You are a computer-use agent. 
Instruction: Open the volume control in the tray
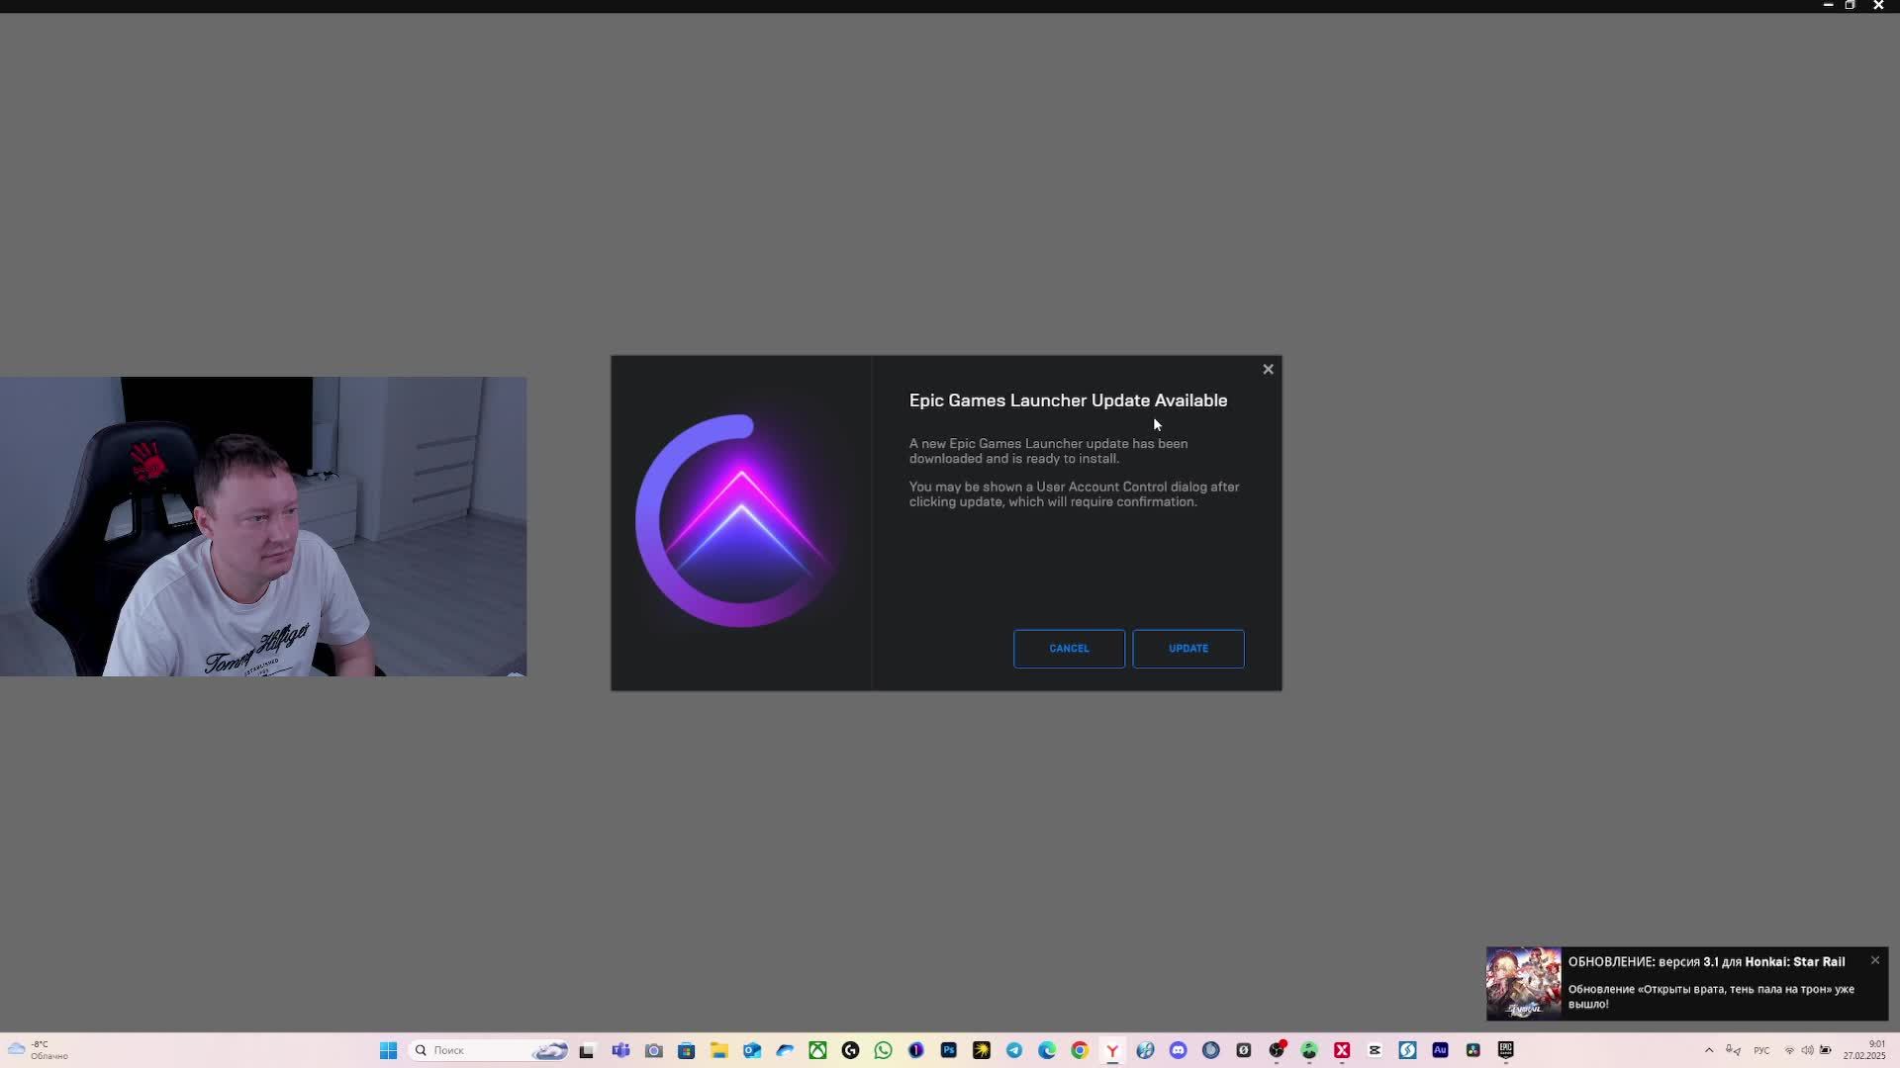(x=1807, y=1050)
